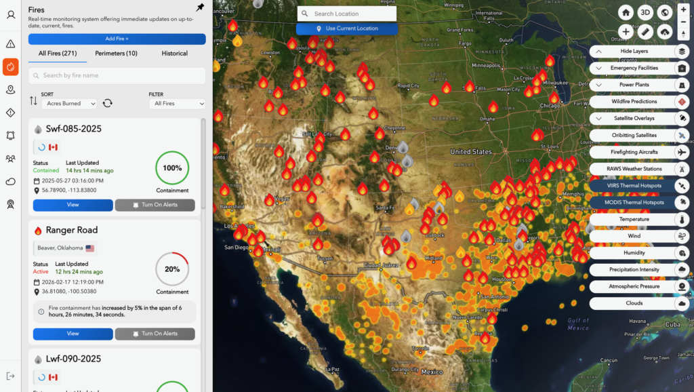Click the sort direction arrows icon
The height and width of the screenshot is (392, 694).
[x=33, y=101]
